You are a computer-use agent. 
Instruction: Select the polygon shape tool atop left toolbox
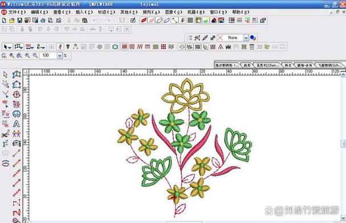coord(17,75)
